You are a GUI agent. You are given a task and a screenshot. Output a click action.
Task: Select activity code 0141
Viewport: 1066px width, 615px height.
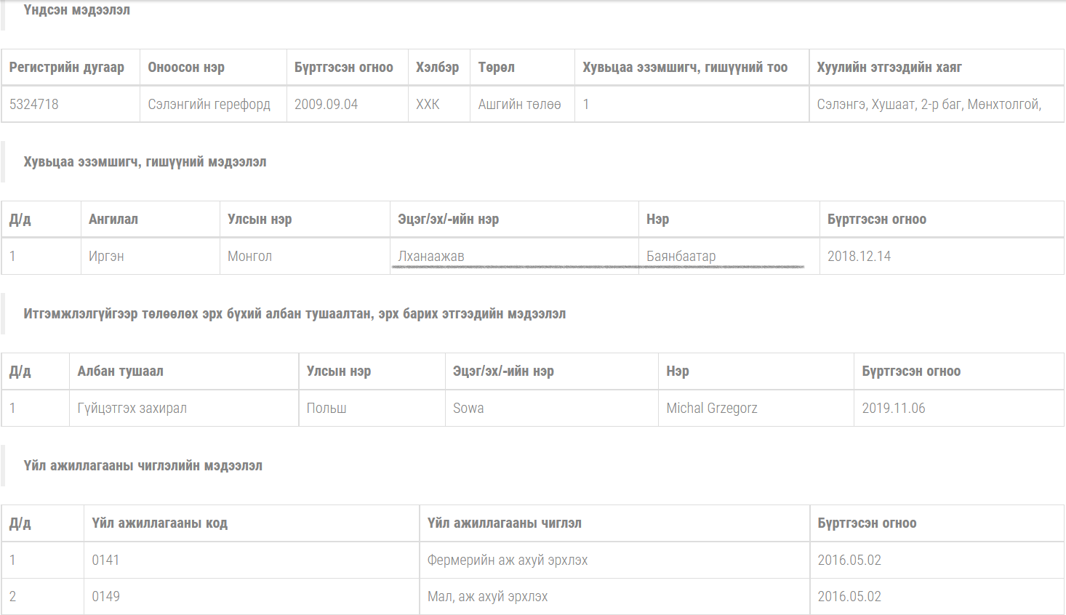pos(105,560)
